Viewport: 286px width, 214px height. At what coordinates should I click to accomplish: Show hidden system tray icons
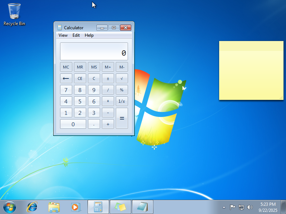pos(224,207)
